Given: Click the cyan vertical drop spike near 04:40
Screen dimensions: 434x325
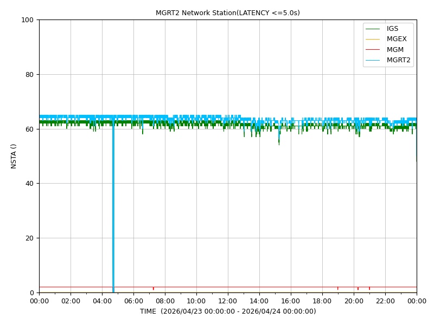Looking at the screenshot, I should click(113, 207).
